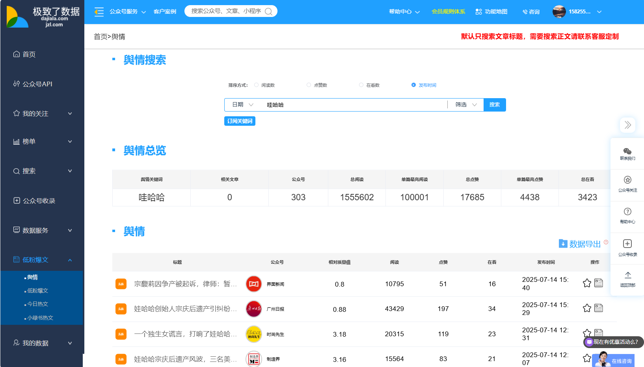This screenshot has width=644, height=367.
Task: Open 帮助中心 question-mark icon on right panel
Action: tap(627, 212)
